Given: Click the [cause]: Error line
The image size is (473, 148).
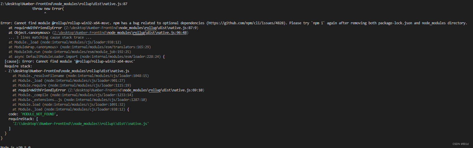Looking at the screenshot, I should coord(70,61).
